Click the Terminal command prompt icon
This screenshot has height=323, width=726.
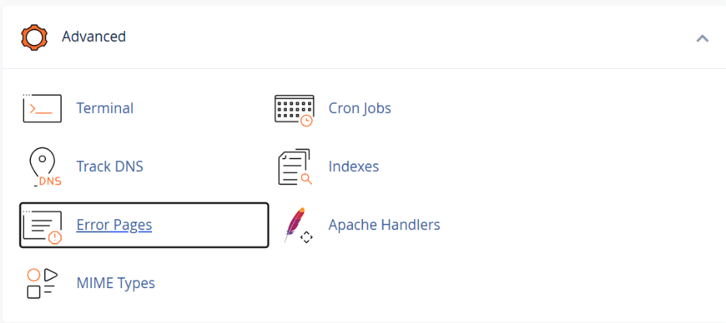[42, 108]
